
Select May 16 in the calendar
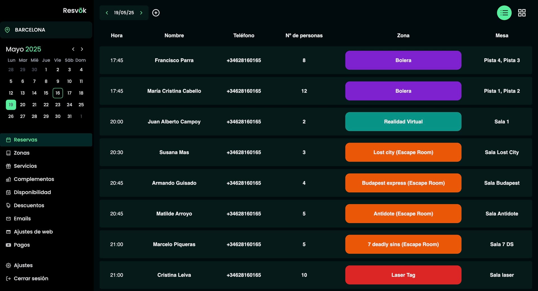coord(58,93)
